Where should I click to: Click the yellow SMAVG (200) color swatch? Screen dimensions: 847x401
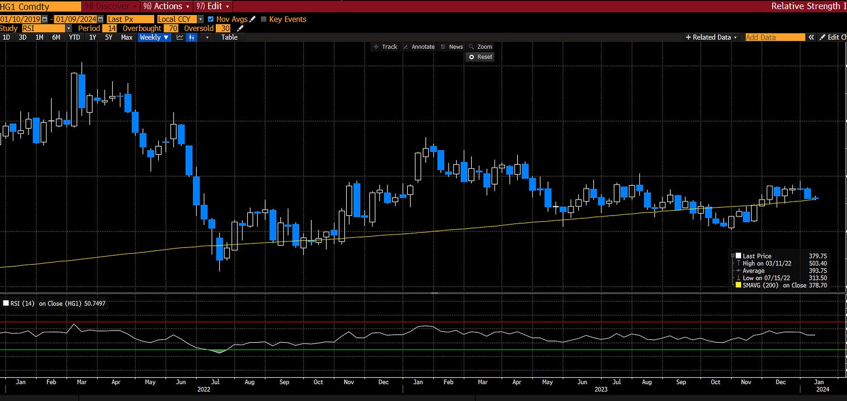pos(738,285)
